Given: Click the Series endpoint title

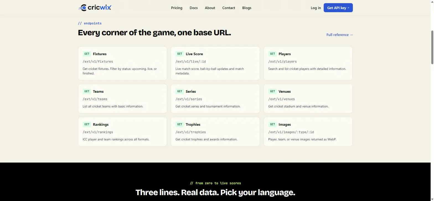Looking at the screenshot, I should click(x=191, y=91).
